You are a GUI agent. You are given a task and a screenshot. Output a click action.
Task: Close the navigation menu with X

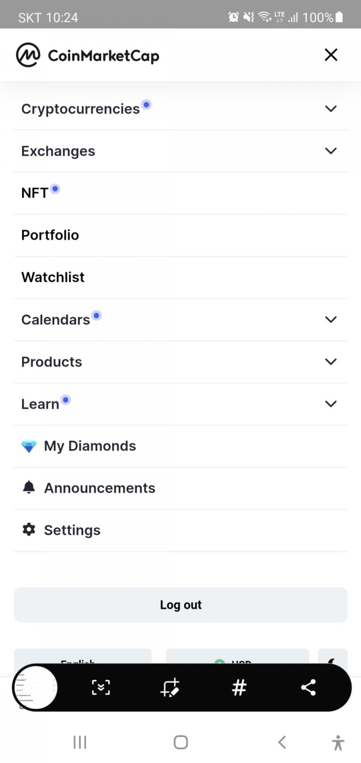pos(331,55)
